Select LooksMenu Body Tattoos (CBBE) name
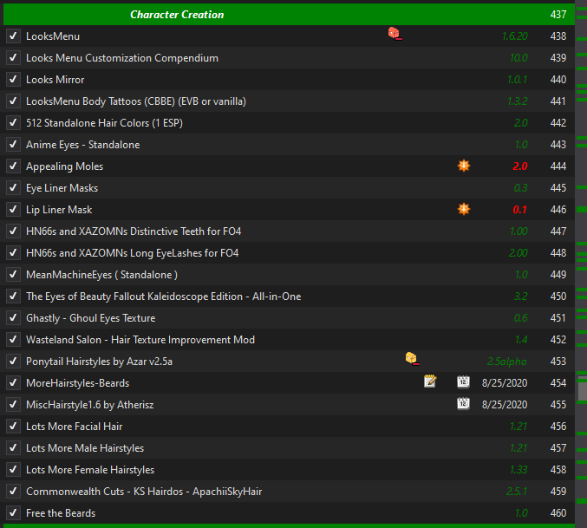This screenshot has width=587, height=528. coord(136,101)
